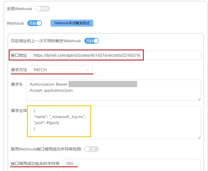208x171 pixels.
Task: Open the 请求方法 PATCH dropdown
Action: (61, 70)
